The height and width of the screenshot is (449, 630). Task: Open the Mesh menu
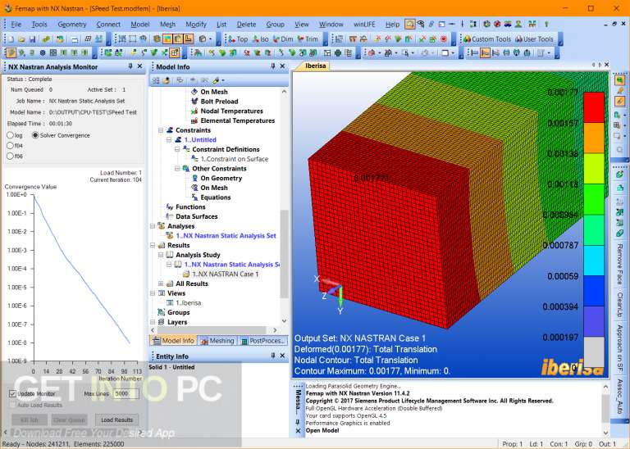[167, 25]
